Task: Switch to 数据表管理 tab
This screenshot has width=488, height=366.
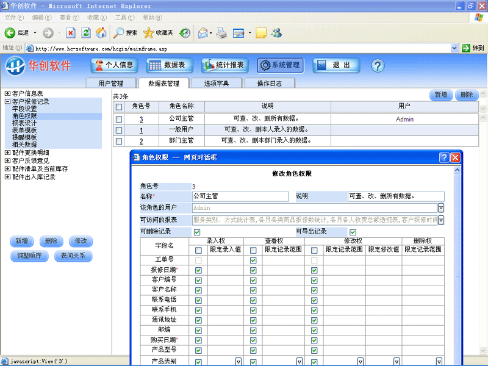Action: pos(163,84)
